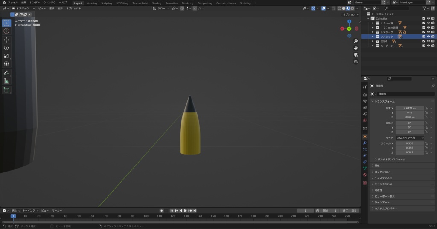This screenshot has height=229, width=437.
Task: Switch to the Shading workspace tab
Action: 157,3
